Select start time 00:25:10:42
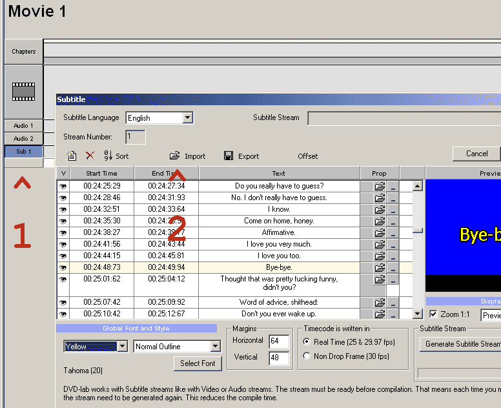This screenshot has width=501, height=408. pyautogui.click(x=102, y=314)
